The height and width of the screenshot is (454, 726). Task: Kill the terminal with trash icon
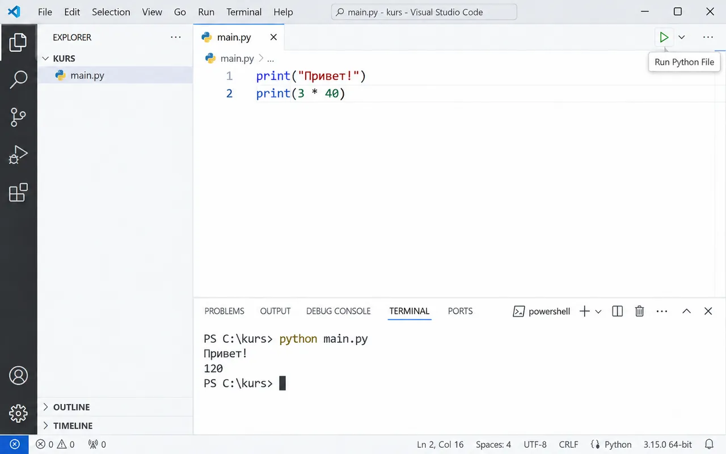(x=639, y=311)
